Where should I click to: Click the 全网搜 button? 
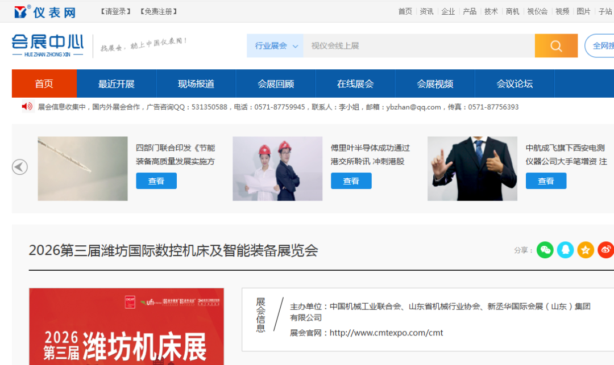point(601,46)
